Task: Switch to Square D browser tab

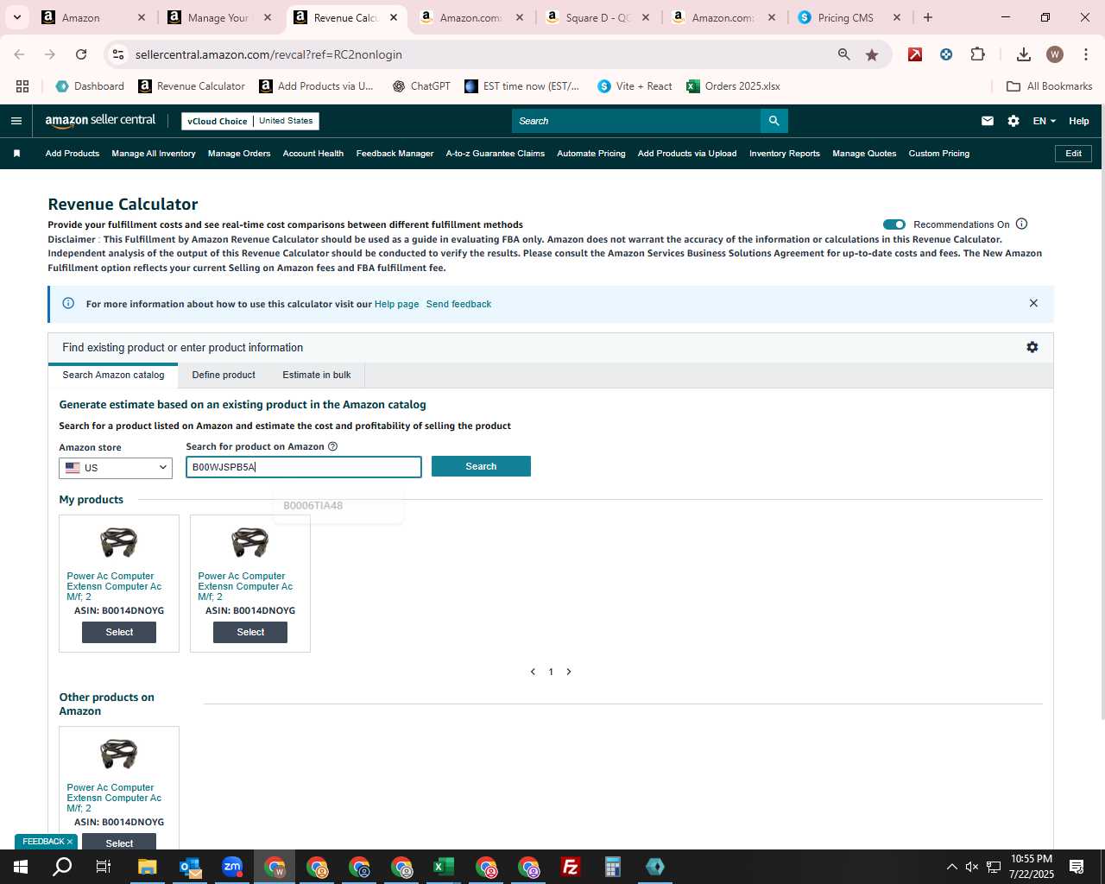Action: pos(597,17)
